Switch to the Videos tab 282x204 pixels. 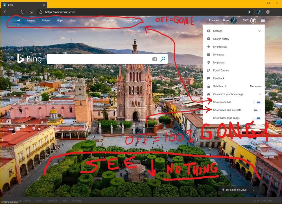(x=46, y=21)
